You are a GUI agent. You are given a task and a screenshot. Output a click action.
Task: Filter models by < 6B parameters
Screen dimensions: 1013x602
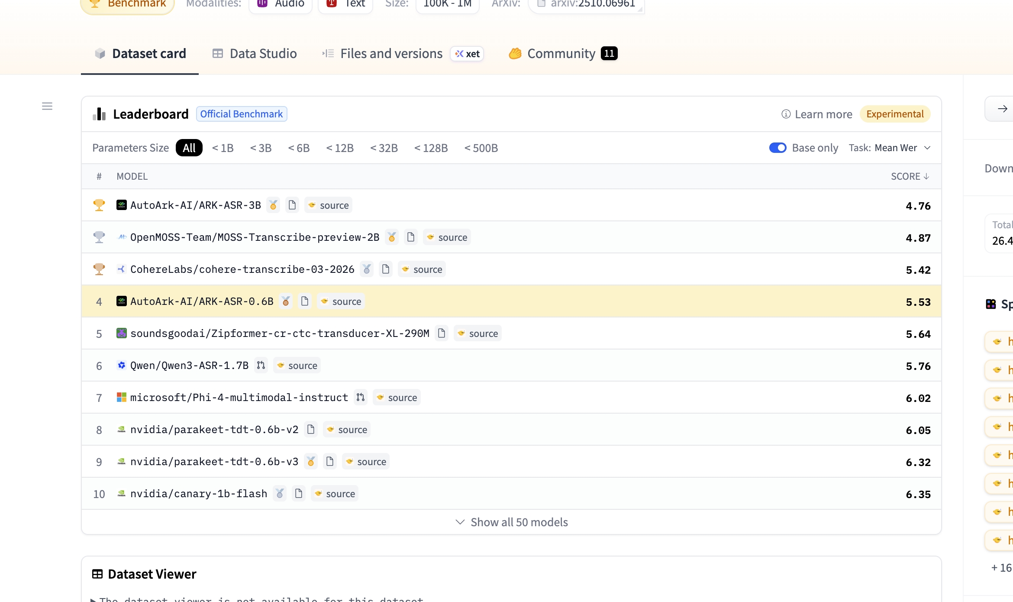[299, 148]
